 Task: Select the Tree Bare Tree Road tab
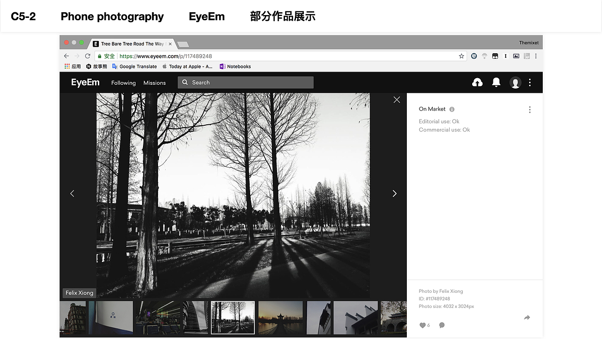click(133, 44)
